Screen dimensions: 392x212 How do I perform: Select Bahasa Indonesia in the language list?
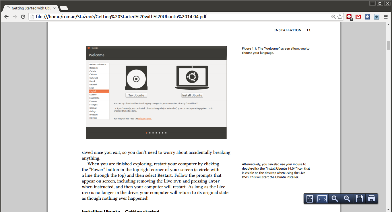(x=99, y=64)
